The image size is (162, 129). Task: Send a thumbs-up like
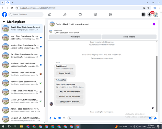(x=155, y=118)
